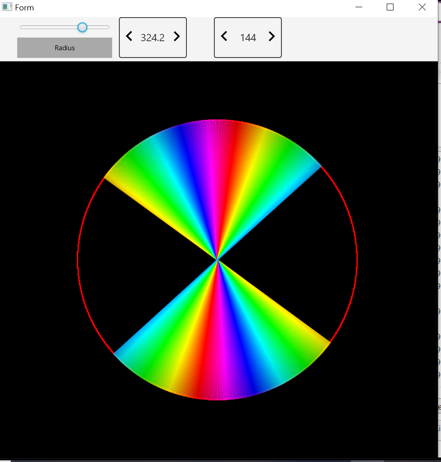The image size is (441, 462).
Task: Decrease the 324.2 value with left arrow
Action: click(129, 37)
